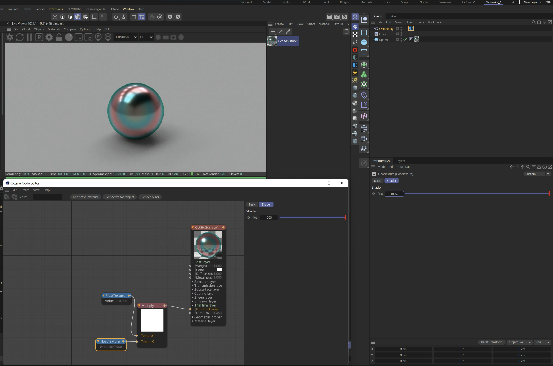This screenshot has width=553, height=366.
Task: Select the Text tool icon
Action: 364,52
